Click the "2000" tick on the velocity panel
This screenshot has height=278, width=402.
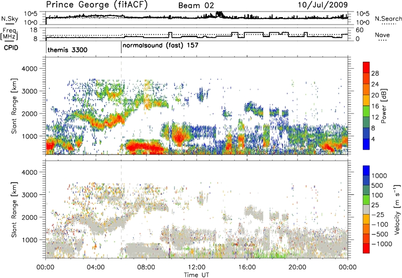click(29, 217)
